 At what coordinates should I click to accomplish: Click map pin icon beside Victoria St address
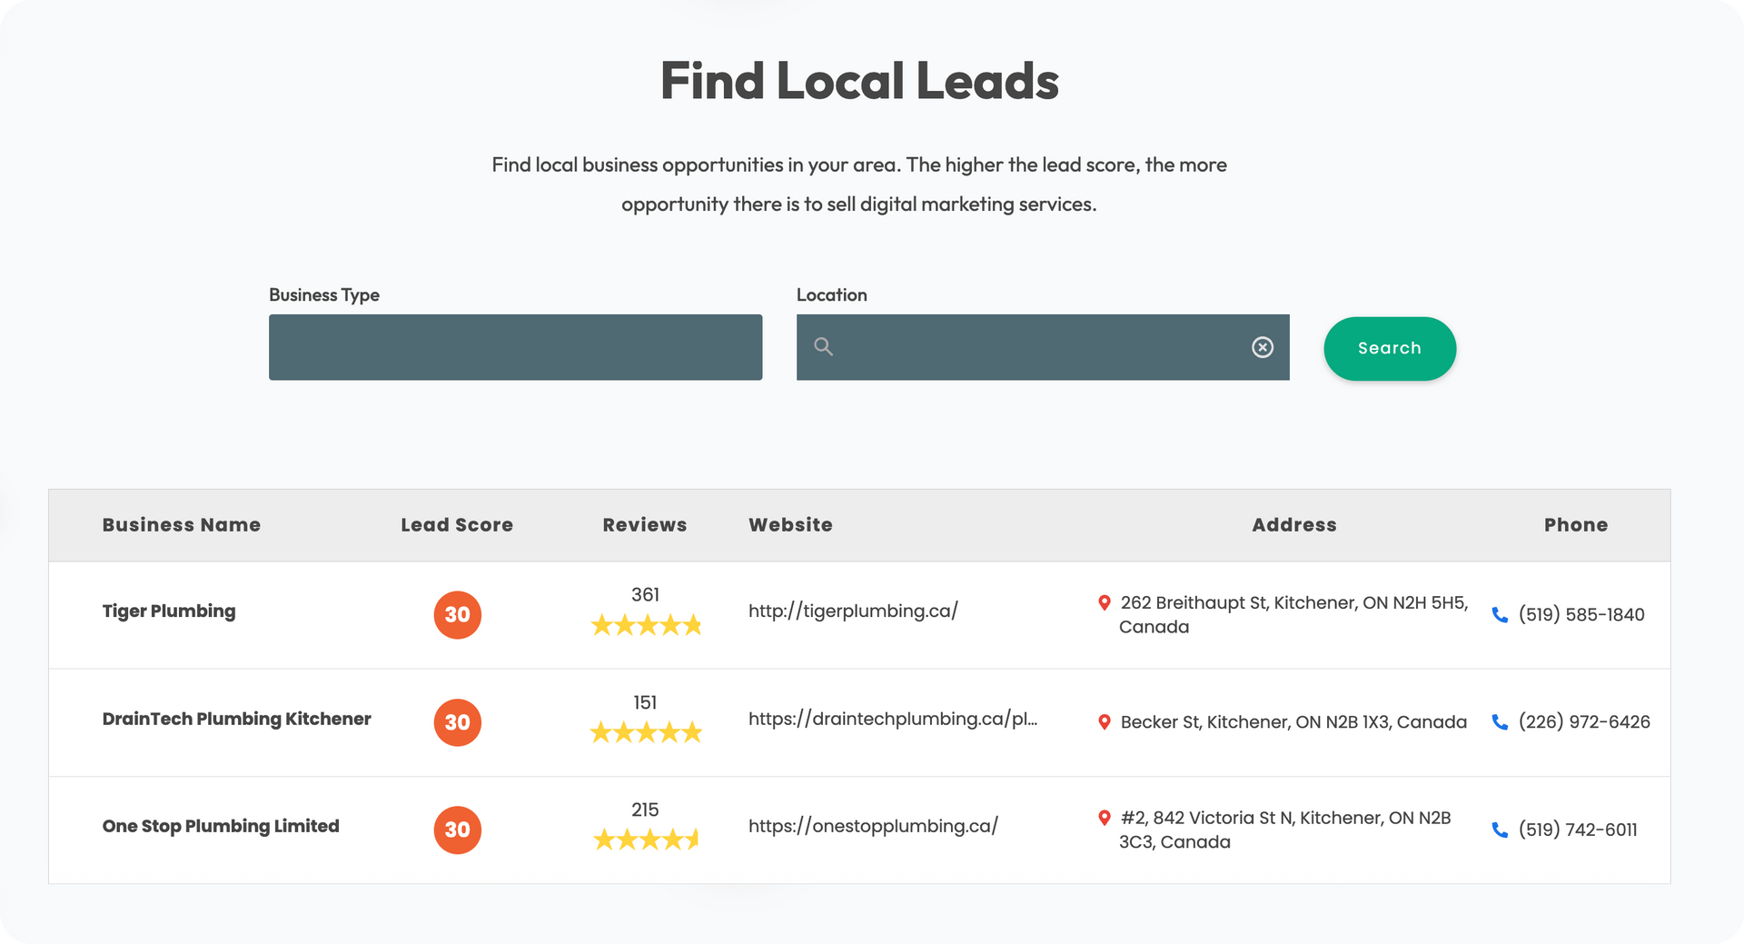1104,818
